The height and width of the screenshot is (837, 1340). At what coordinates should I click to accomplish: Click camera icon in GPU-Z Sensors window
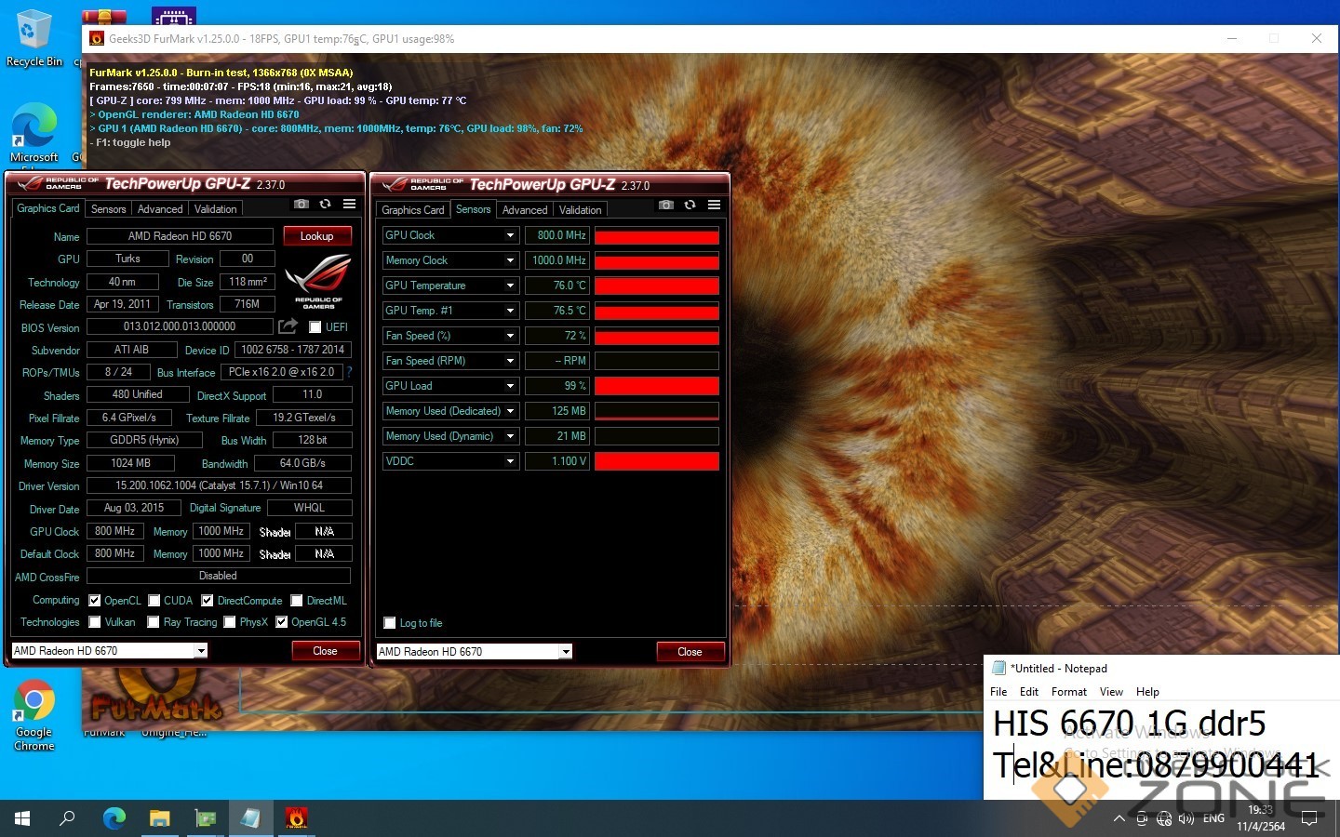tap(665, 205)
